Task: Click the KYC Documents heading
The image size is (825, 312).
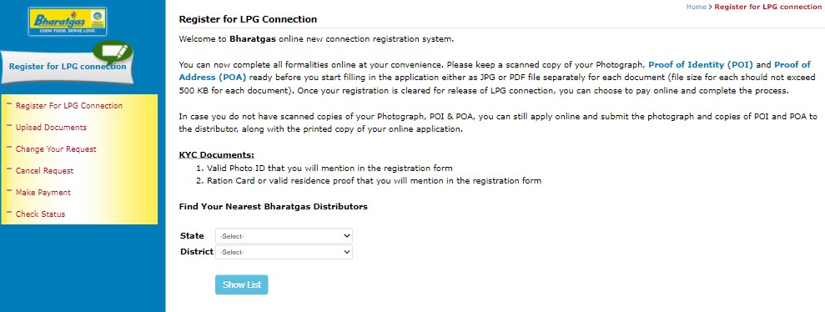Action: [216, 155]
